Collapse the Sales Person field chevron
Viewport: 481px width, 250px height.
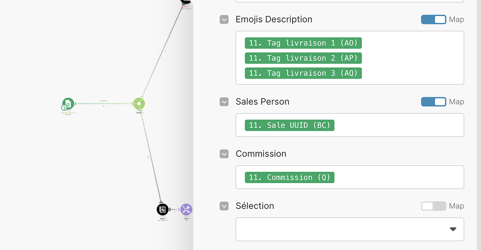pyautogui.click(x=224, y=102)
